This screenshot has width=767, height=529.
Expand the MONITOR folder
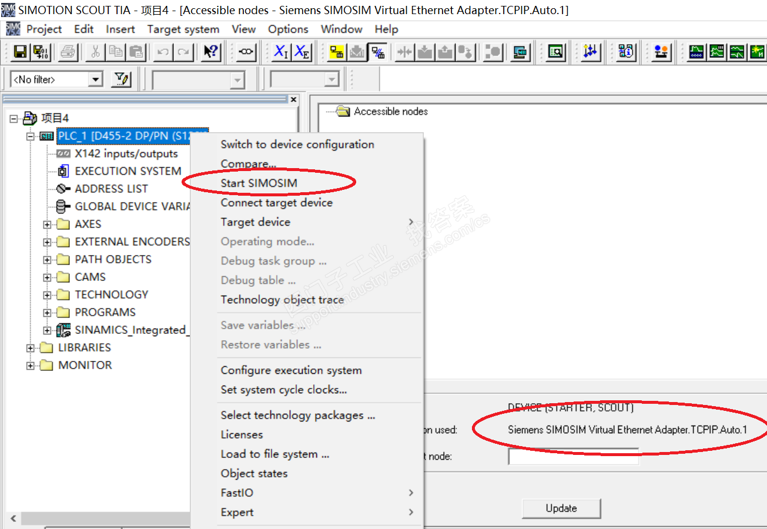point(31,365)
